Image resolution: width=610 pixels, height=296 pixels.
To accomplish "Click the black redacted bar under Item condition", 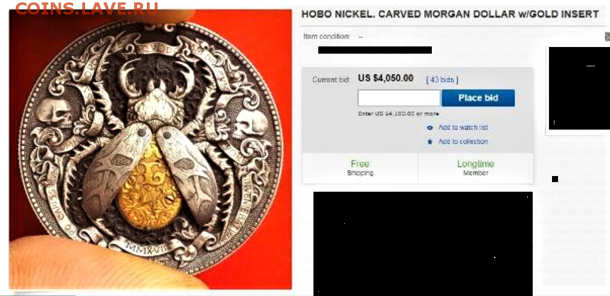I will point(375,50).
